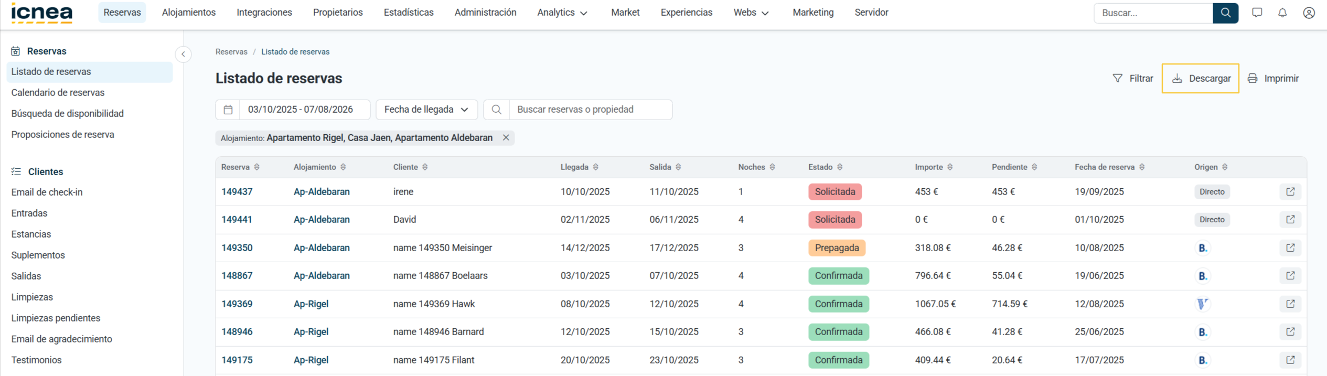
Task: Open the user account profile icon
Action: coord(1309,13)
